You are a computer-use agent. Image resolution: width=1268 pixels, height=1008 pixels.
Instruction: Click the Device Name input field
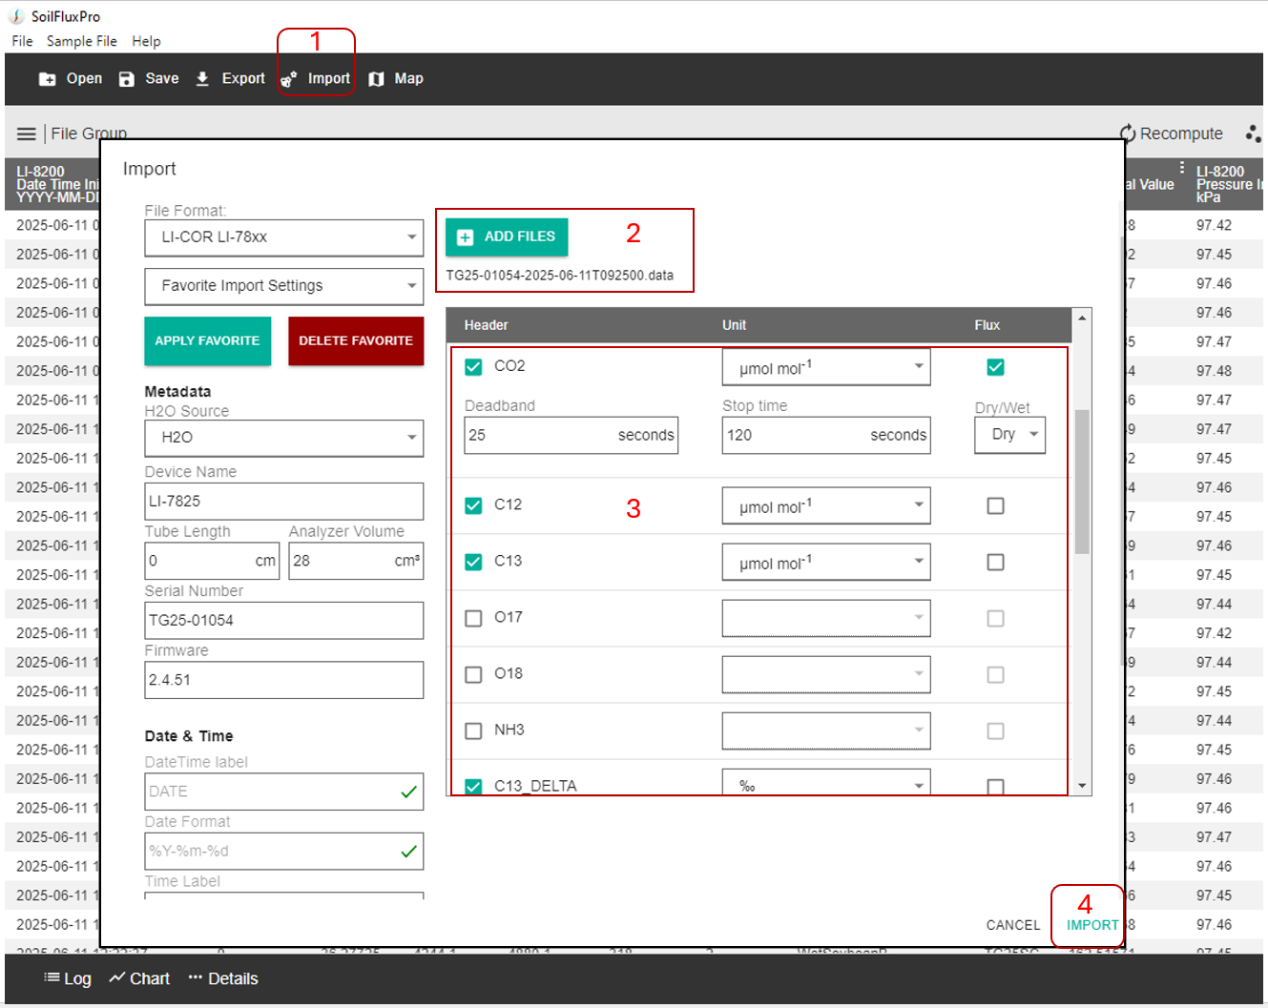pyautogui.click(x=283, y=502)
